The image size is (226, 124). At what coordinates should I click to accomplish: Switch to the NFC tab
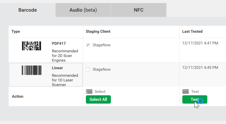coord(139,10)
